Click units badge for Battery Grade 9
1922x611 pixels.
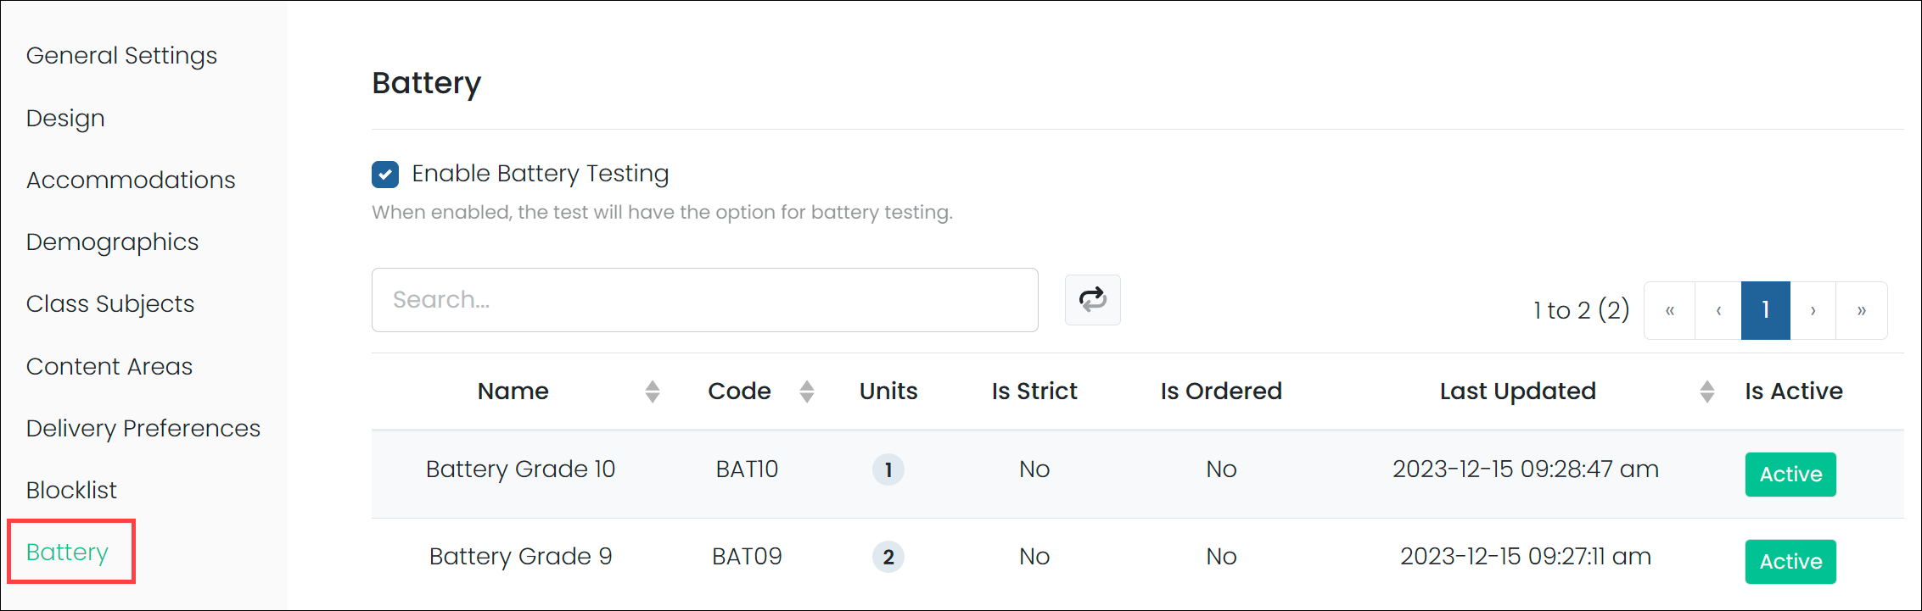click(x=888, y=557)
